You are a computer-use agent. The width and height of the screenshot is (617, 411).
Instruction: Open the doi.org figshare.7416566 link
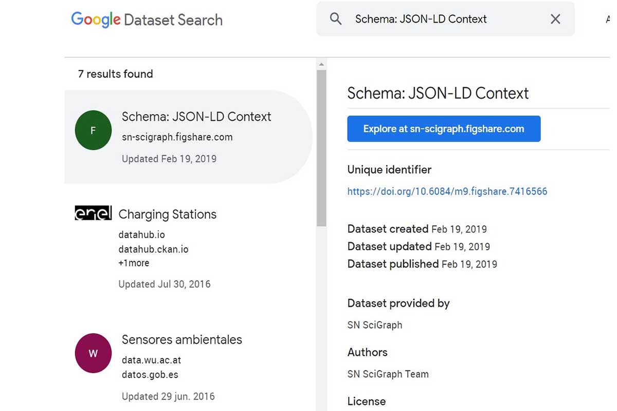447,192
